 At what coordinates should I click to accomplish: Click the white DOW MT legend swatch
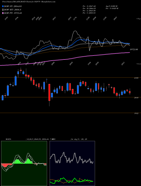pyautogui.click(x=3, y=10)
